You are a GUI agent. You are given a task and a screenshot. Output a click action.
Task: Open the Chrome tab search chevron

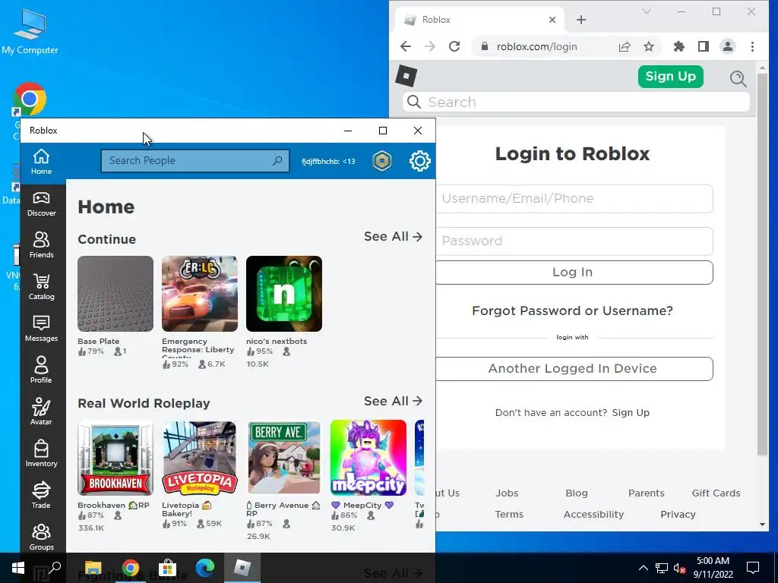coord(646,11)
